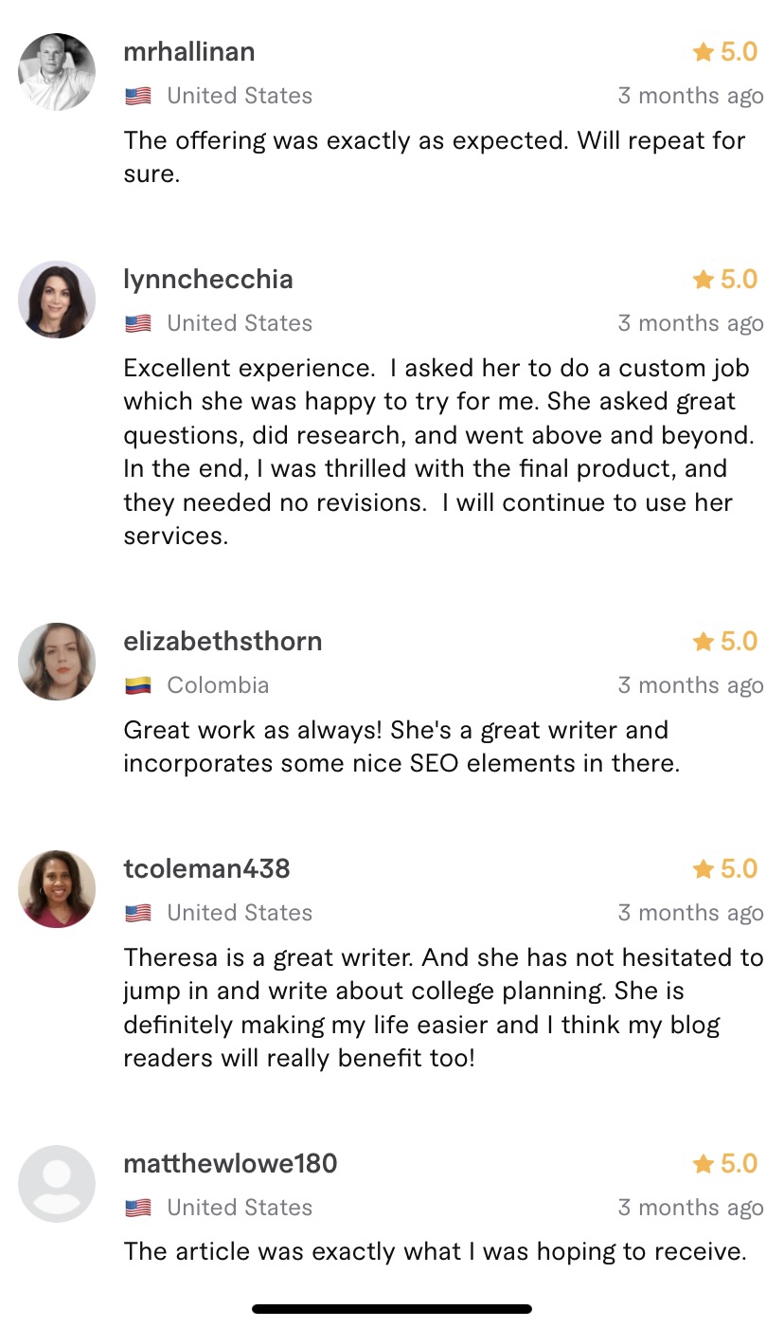Tap the star icon on tcoleman438's review
The width and height of the screenshot is (784, 1328).
click(x=703, y=869)
